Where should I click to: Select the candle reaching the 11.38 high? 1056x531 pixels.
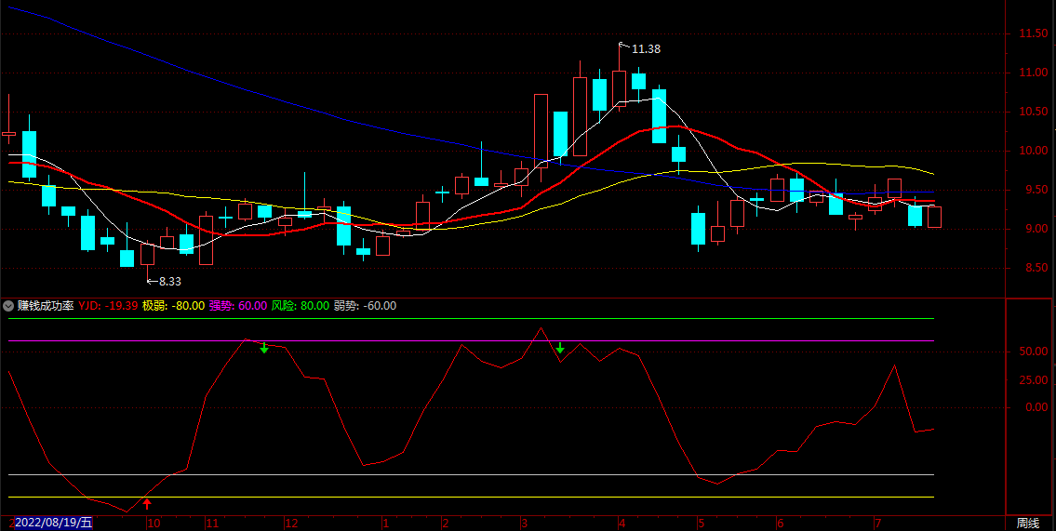tap(619, 89)
